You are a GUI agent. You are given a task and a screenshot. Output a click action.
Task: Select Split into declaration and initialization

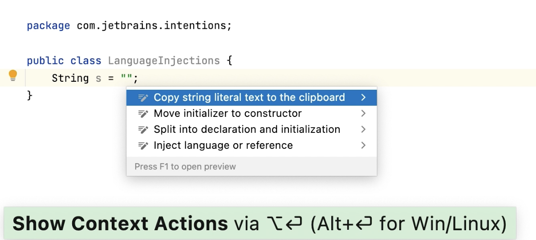(x=252, y=129)
